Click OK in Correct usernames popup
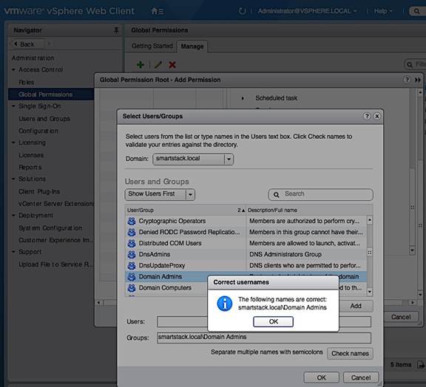Image resolution: width=426 pixels, height=387 pixels. (274, 321)
